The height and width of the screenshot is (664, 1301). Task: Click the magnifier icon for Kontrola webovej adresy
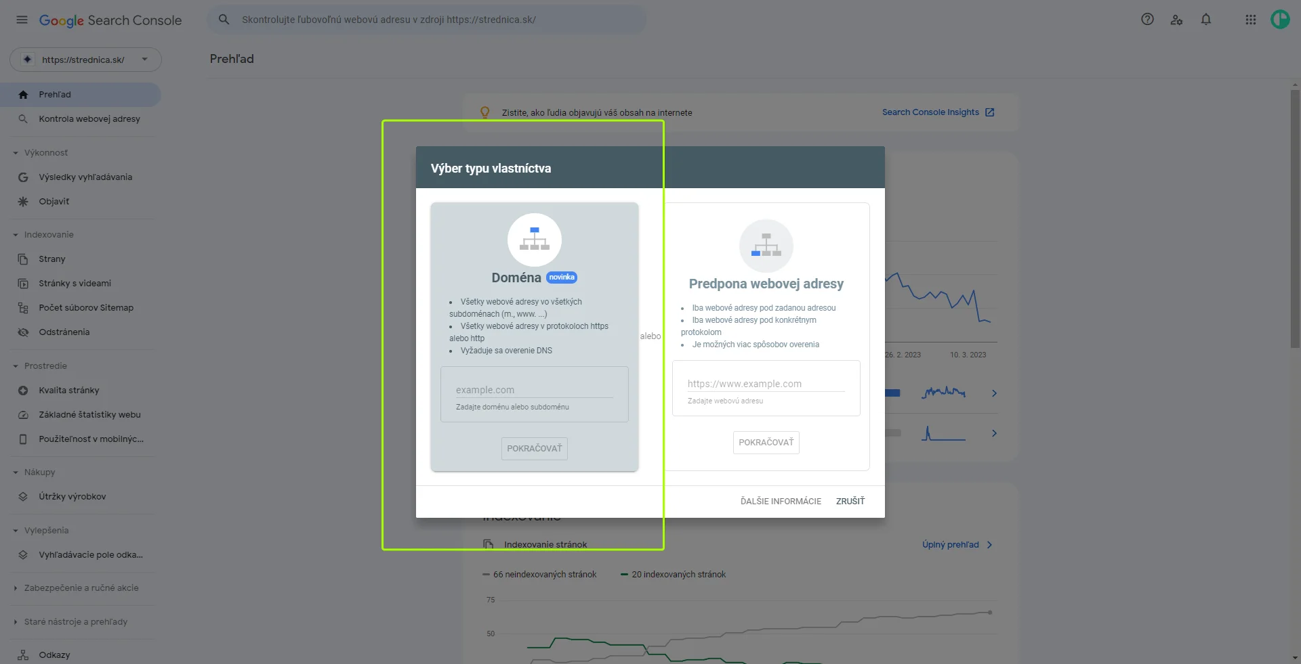click(23, 119)
